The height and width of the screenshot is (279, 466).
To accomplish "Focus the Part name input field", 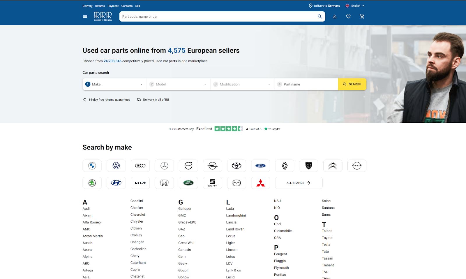I will (306, 84).
